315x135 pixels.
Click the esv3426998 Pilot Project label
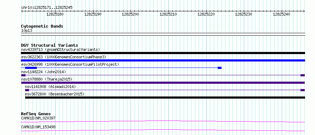point(70,64)
